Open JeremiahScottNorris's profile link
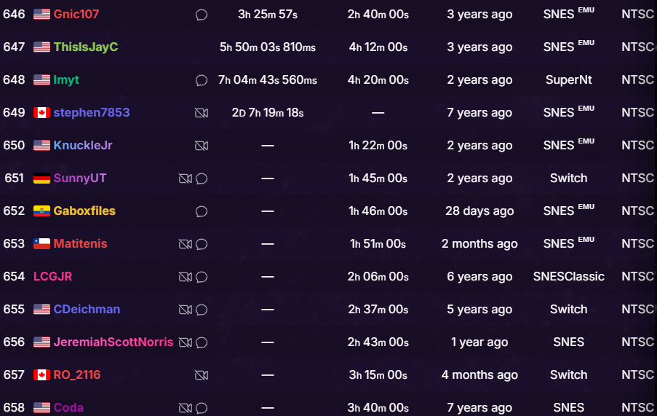This screenshot has width=657, height=416. point(114,342)
